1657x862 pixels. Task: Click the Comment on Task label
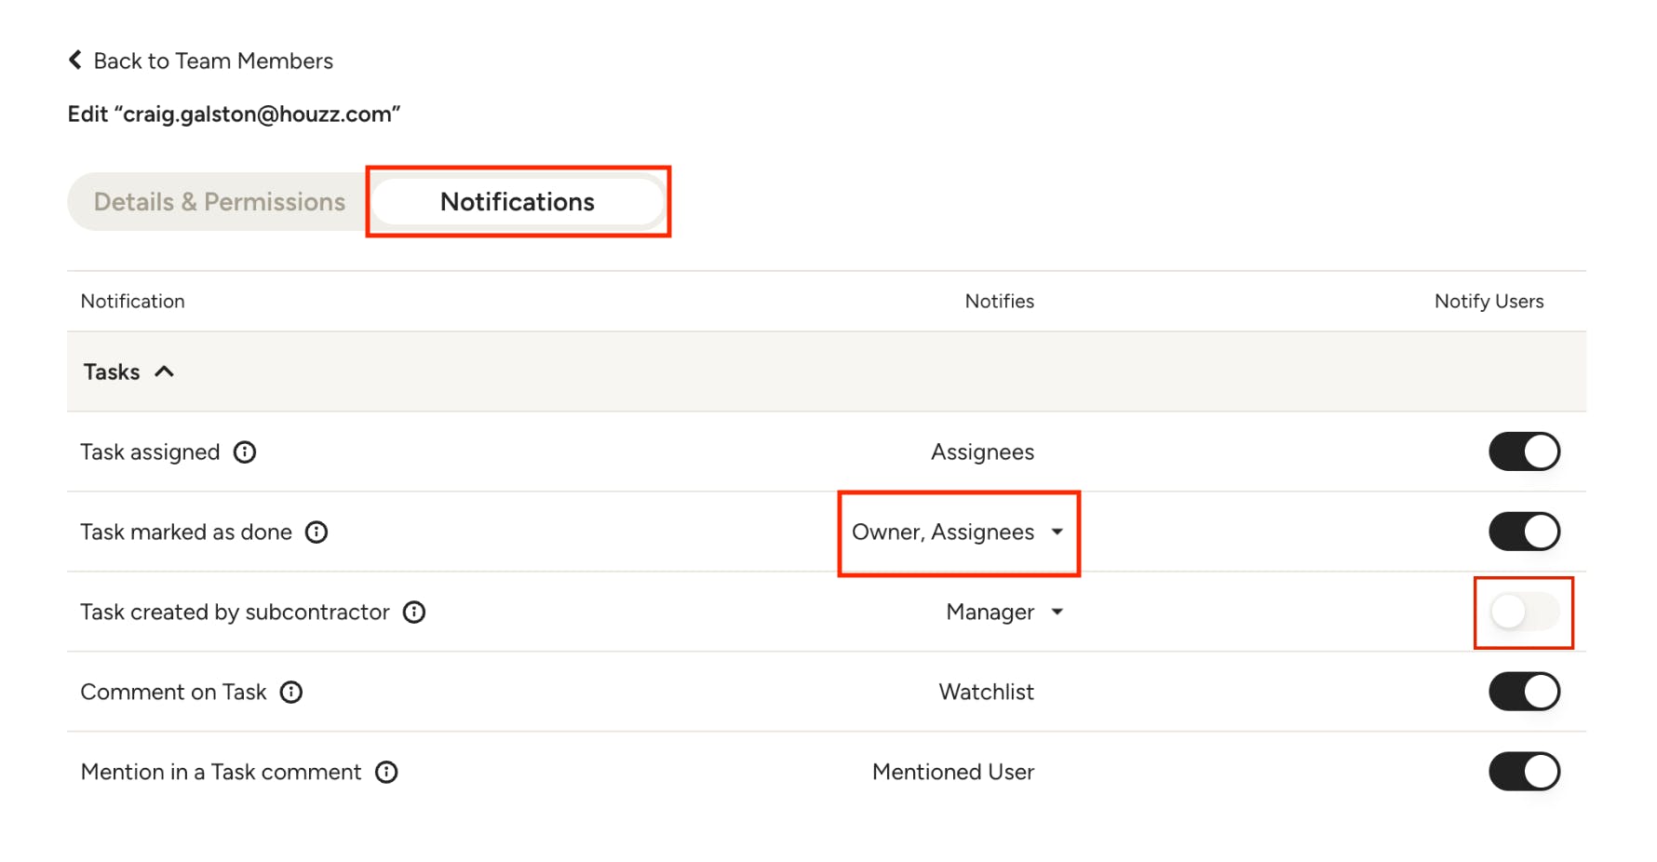tap(173, 693)
